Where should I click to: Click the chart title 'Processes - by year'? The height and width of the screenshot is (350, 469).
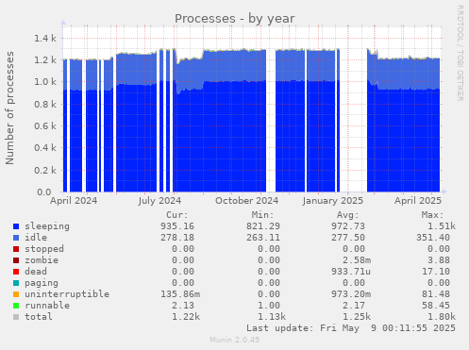(235, 19)
